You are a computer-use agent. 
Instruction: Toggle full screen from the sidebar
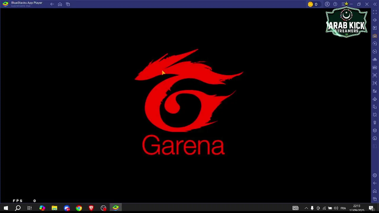click(x=375, y=12)
